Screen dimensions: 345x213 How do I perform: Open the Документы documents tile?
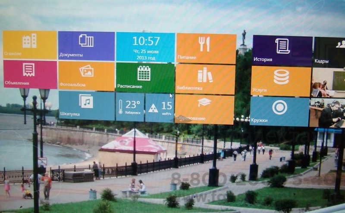86,45
